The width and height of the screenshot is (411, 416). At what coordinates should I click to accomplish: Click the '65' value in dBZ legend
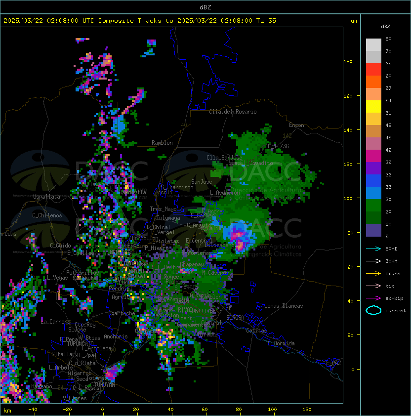click(x=388, y=63)
